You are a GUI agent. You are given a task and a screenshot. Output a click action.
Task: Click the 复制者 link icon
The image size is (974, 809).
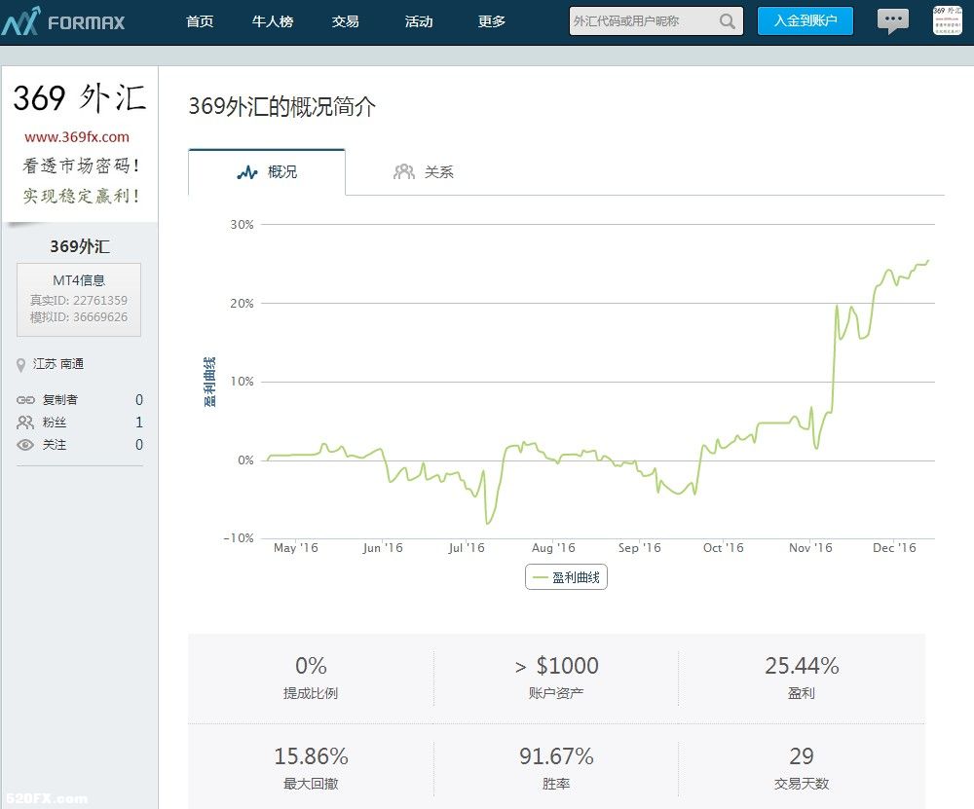[25, 400]
